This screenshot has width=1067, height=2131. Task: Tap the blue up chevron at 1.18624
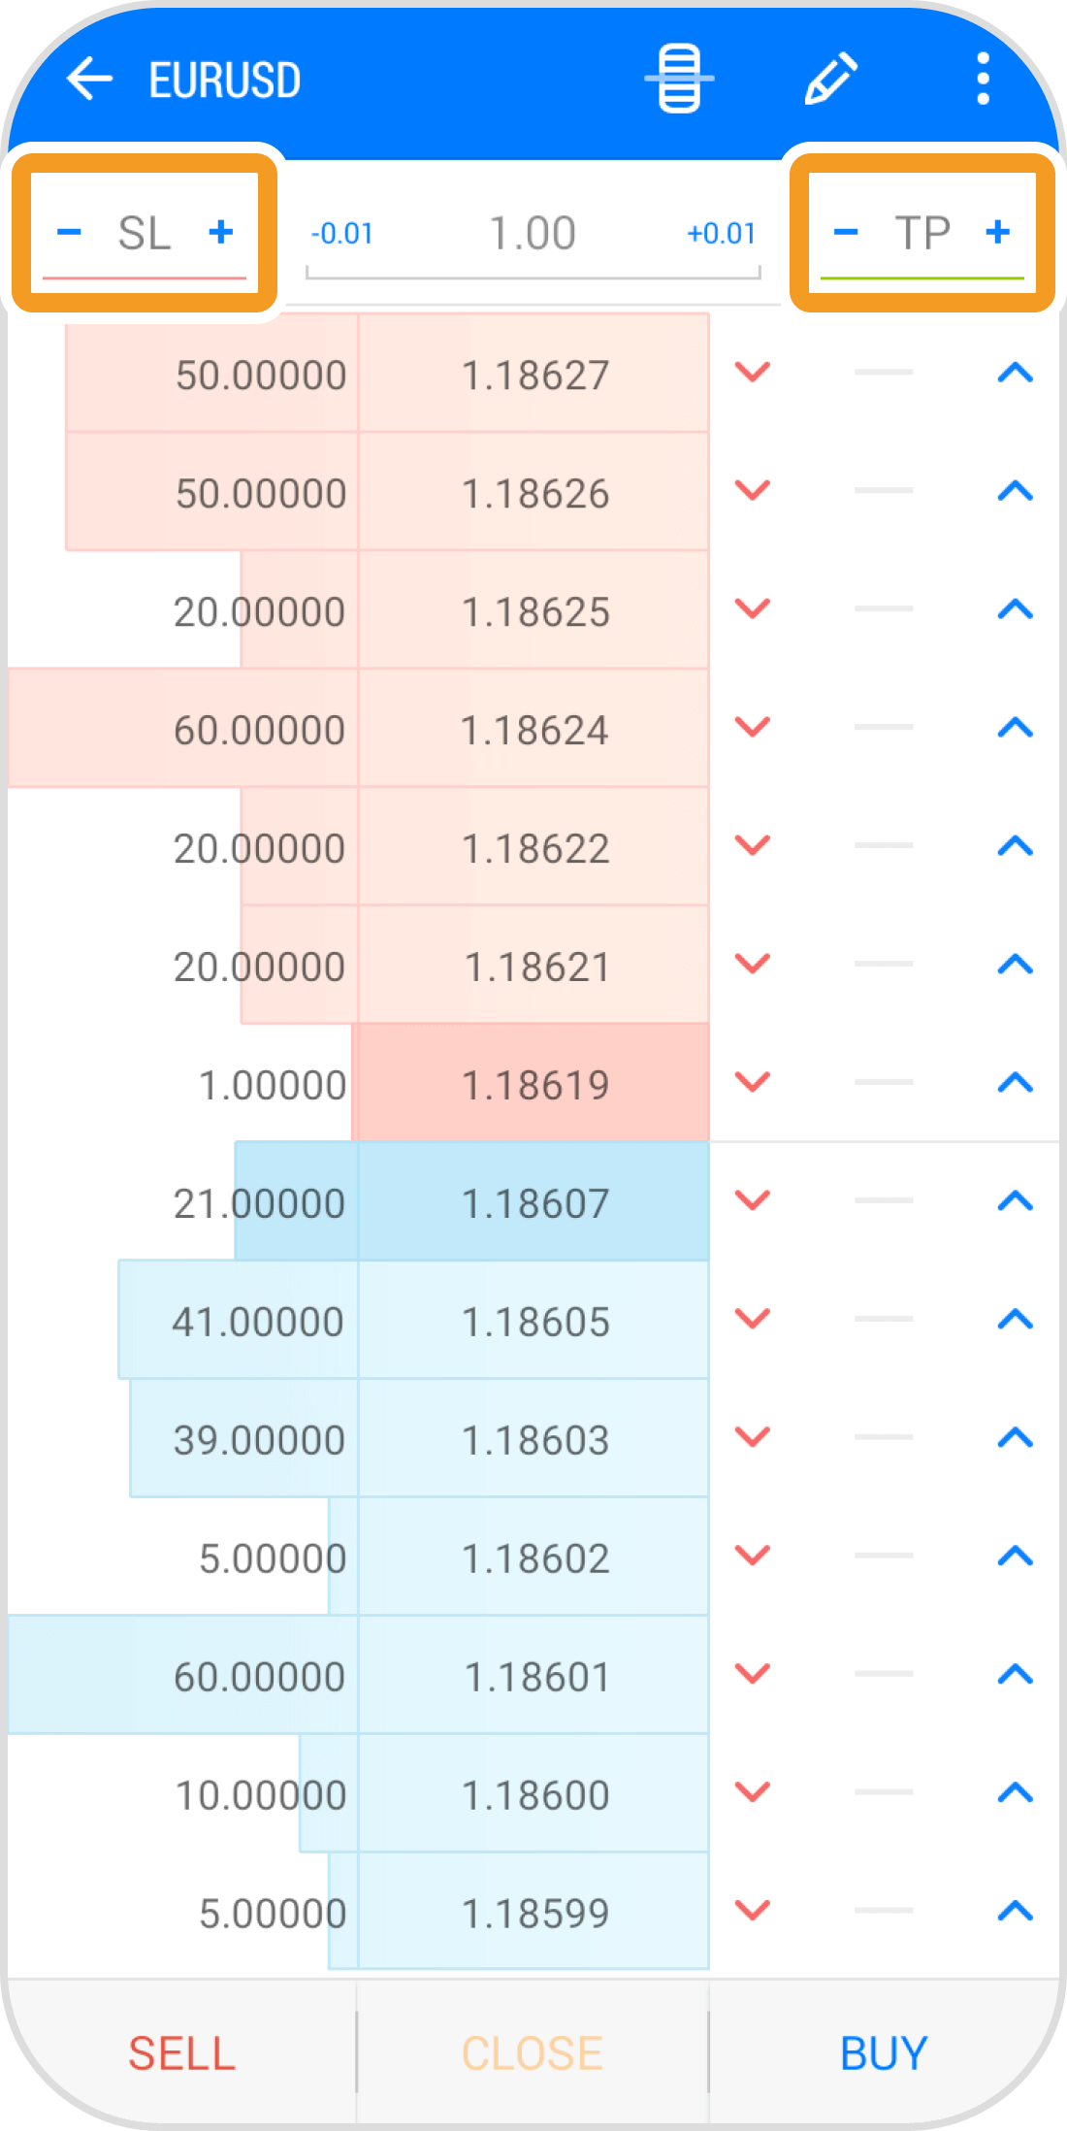click(1015, 727)
